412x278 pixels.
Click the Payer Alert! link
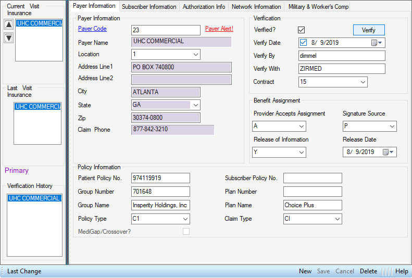coord(219,29)
